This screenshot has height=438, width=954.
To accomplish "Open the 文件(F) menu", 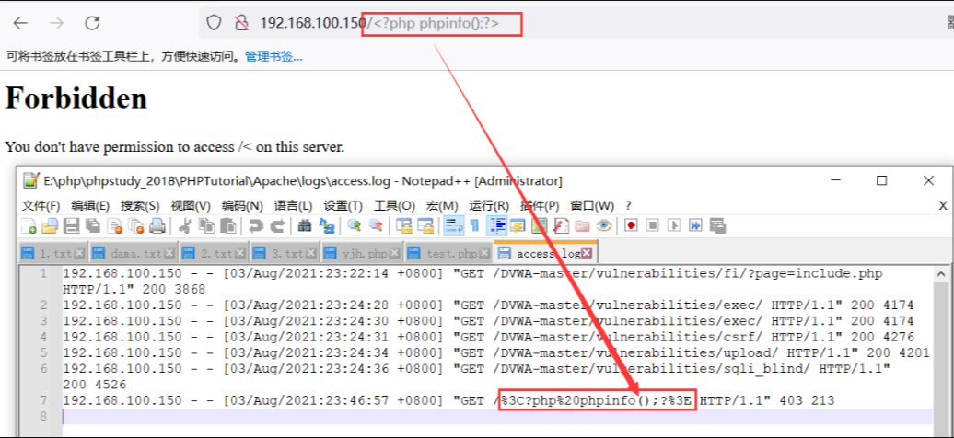I will (41, 205).
